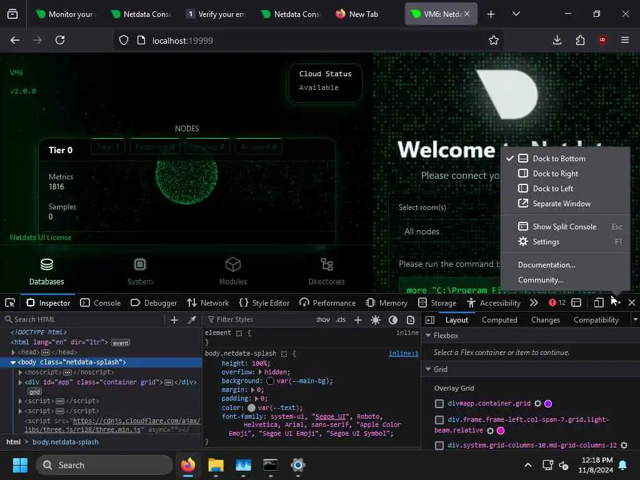Open inline:1 stylesheet source link
This screenshot has height=480, width=640.
click(x=403, y=354)
